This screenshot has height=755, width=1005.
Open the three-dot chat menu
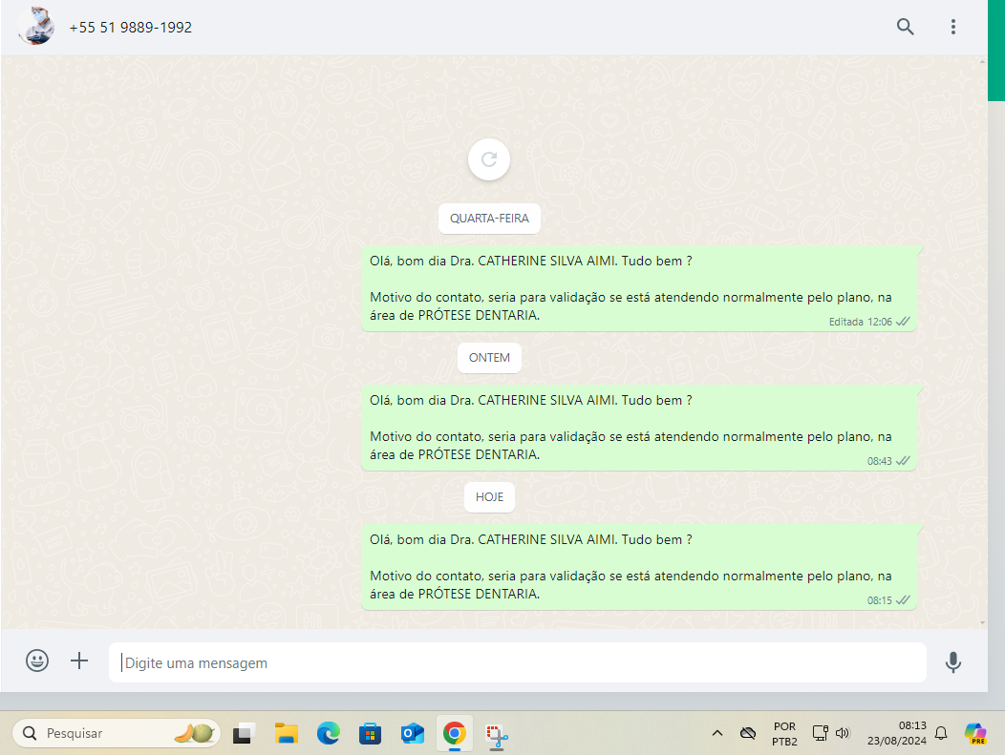(952, 27)
